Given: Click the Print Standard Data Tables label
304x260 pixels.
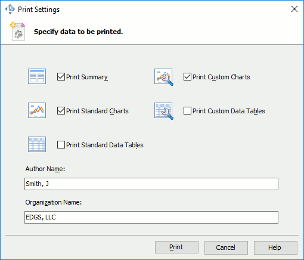Looking at the screenshot, I should pyautogui.click(x=105, y=145).
